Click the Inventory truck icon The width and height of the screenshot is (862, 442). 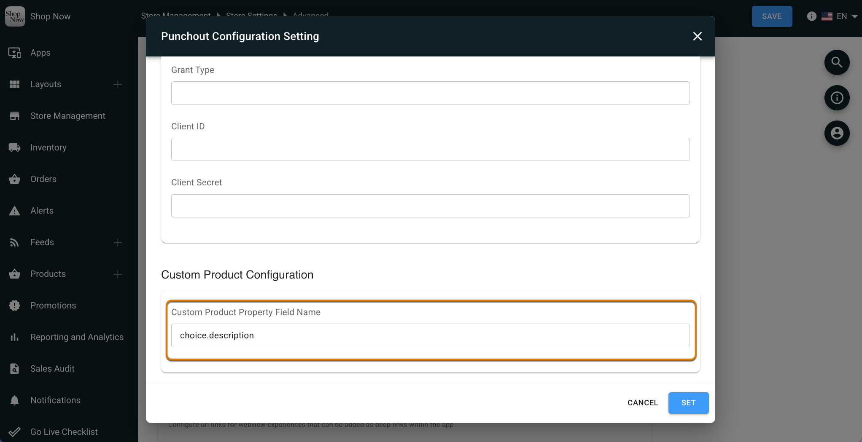click(15, 147)
